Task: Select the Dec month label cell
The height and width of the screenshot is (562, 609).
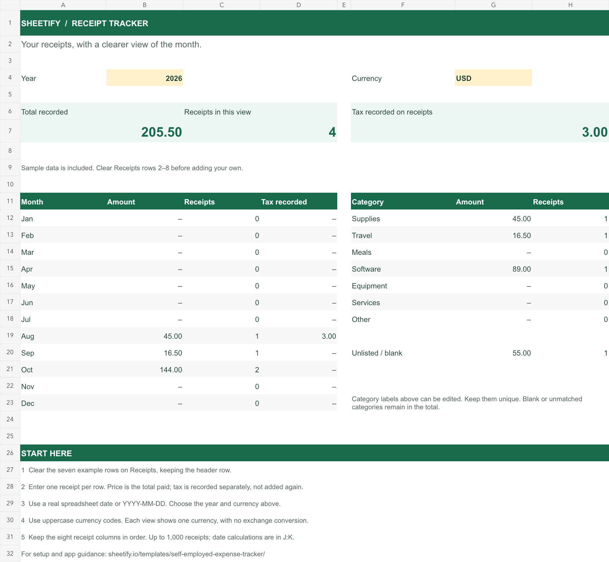Action: pos(63,403)
